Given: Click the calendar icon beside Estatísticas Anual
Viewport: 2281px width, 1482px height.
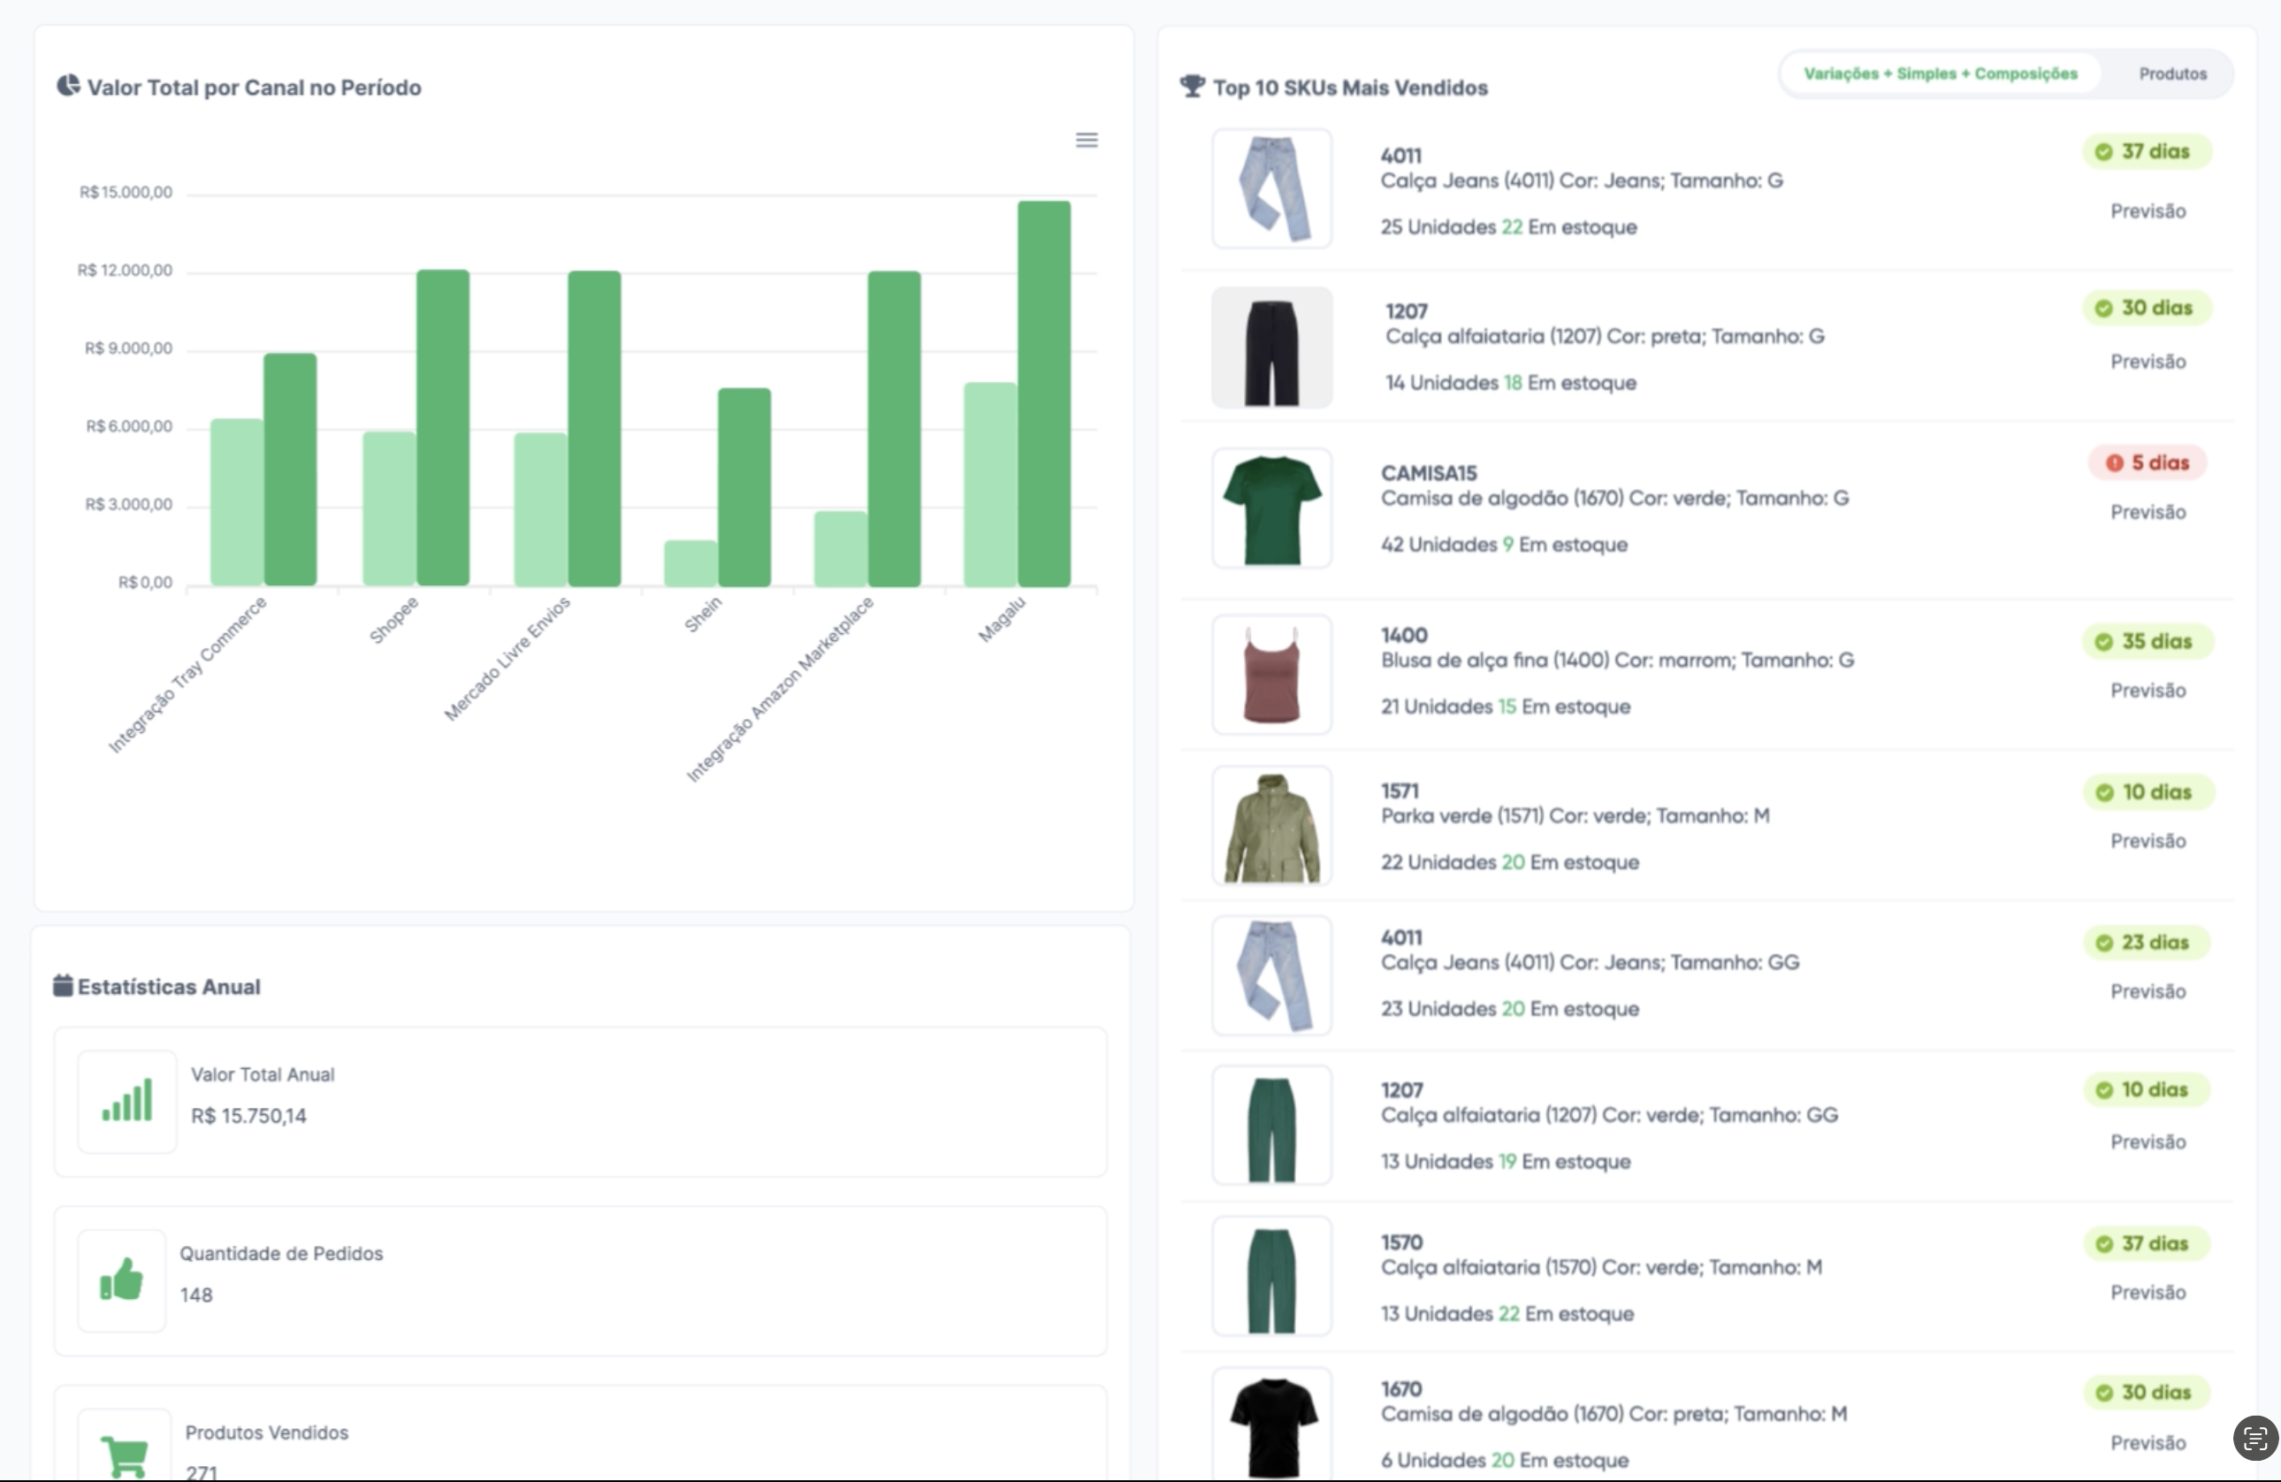Looking at the screenshot, I should tap(64, 985).
